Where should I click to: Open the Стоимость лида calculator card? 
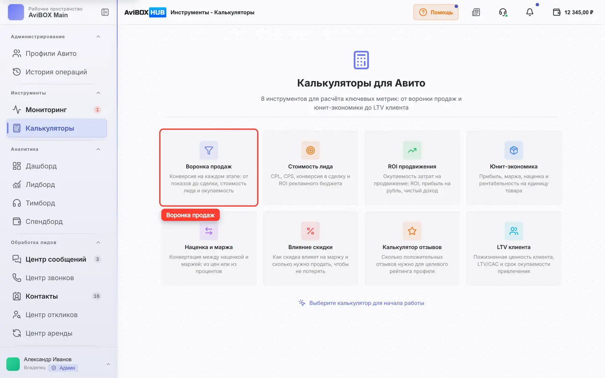310,168
